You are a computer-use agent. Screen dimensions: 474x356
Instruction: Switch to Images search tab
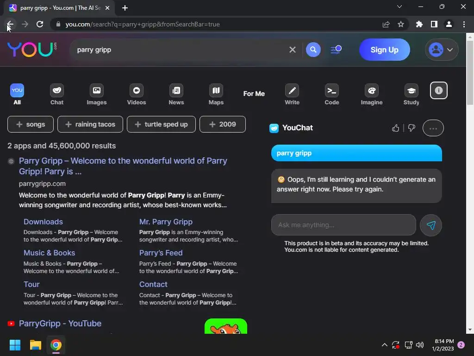click(96, 95)
